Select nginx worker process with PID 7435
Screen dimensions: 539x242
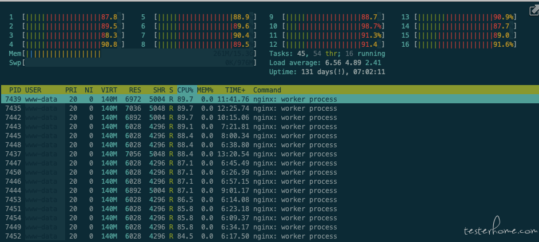(171, 108)
